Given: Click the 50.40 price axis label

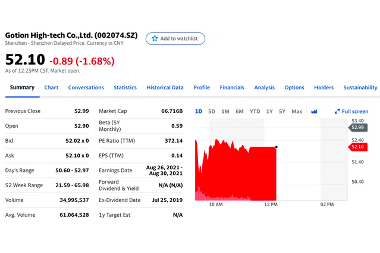Looking at the screenshot, I should tap(358, 182).
